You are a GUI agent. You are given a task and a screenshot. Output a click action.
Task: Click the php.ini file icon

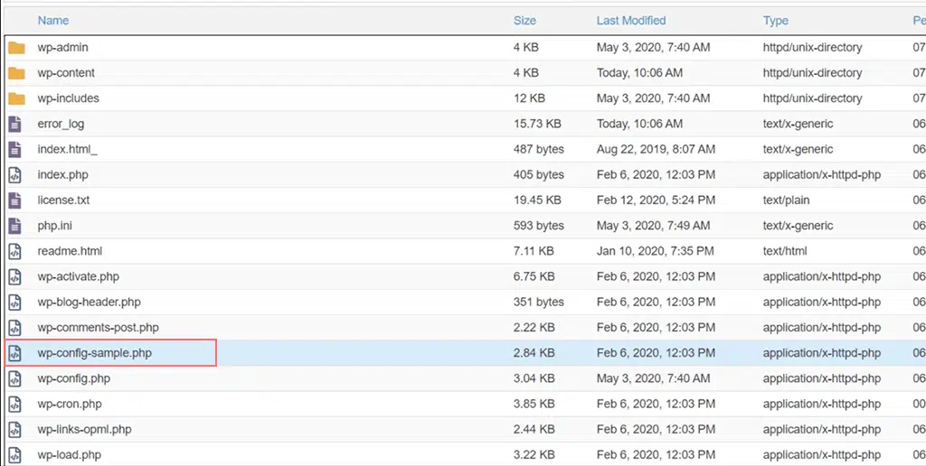point(14,226)
